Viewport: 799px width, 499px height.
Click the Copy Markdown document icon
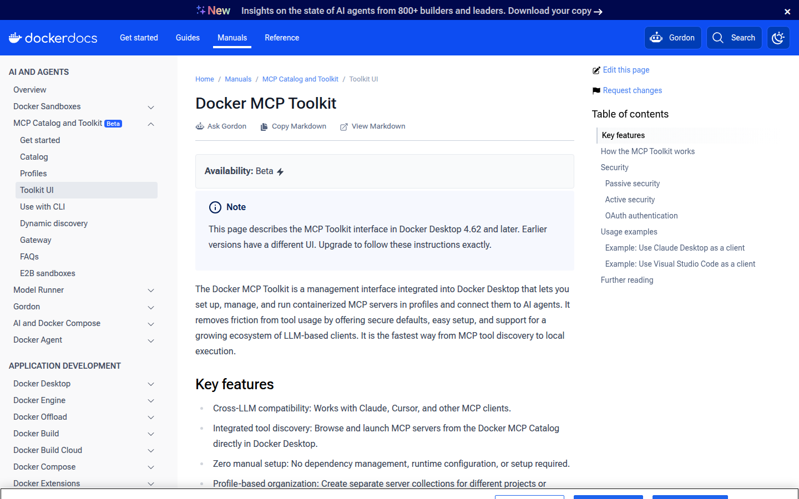click(x=264, y=126)
